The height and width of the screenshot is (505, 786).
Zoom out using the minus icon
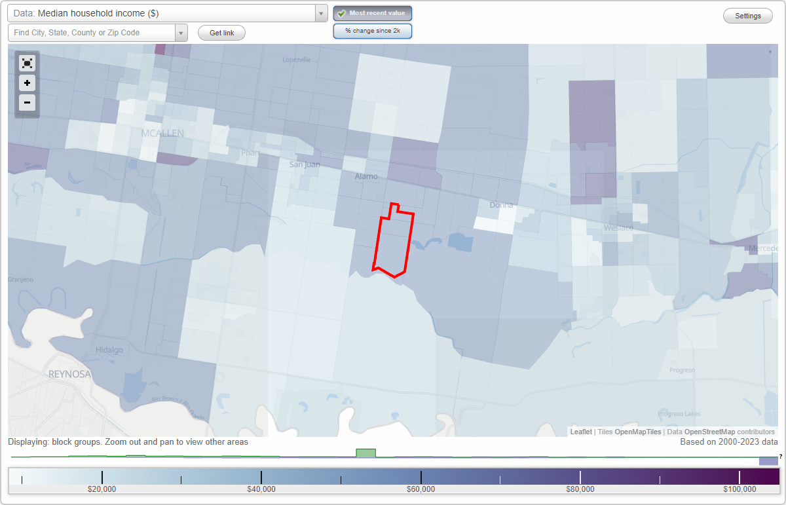pos(27,102)
